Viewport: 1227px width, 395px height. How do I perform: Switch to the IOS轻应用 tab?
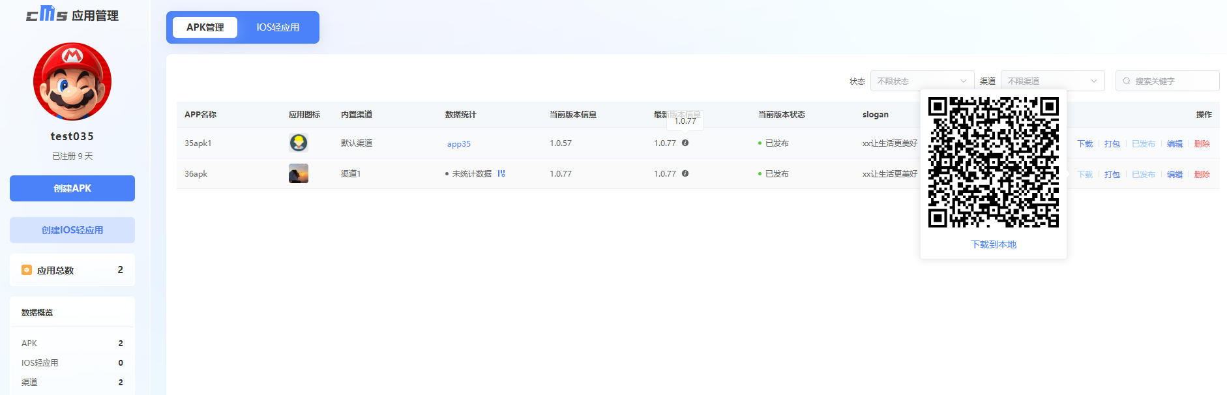click(278, 27)
